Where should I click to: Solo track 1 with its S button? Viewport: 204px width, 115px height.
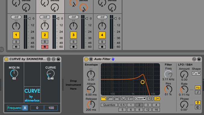point(16,42)
